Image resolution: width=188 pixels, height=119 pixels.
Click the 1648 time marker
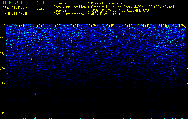tap(146, 26)
